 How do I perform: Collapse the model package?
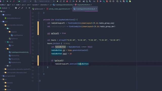[5, 42]
